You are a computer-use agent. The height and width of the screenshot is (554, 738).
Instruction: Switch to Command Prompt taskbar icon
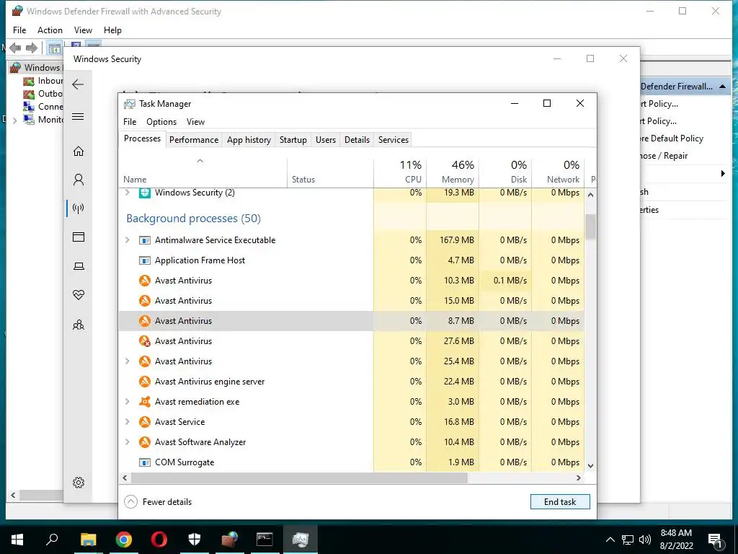pos(264,540)
